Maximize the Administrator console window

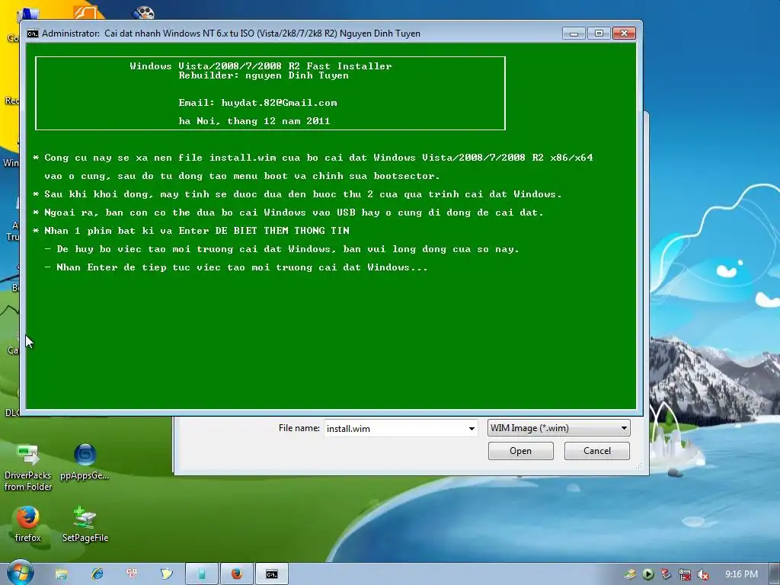pos(599,34)
